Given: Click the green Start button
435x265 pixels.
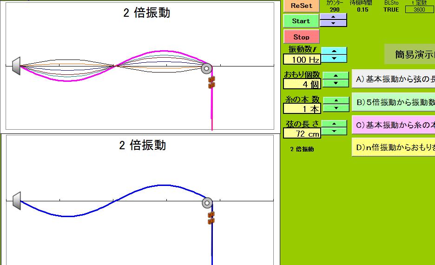Looking at the screenshot, I should [x=301, y=21].
